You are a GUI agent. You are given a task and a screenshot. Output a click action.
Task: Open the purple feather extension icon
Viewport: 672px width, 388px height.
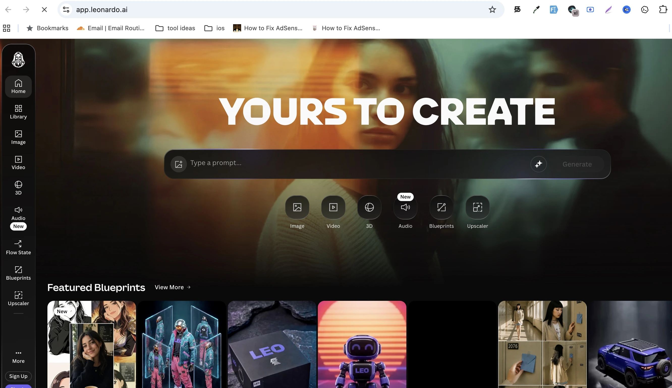tap(608, 10)
